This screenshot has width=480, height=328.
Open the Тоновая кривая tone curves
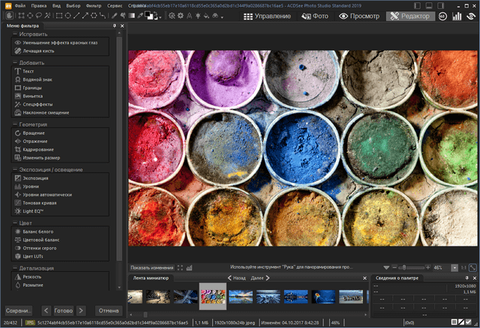point(38,203)
